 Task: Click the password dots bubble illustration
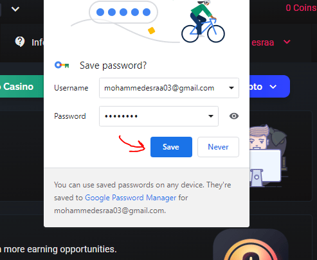coord(123,12)
